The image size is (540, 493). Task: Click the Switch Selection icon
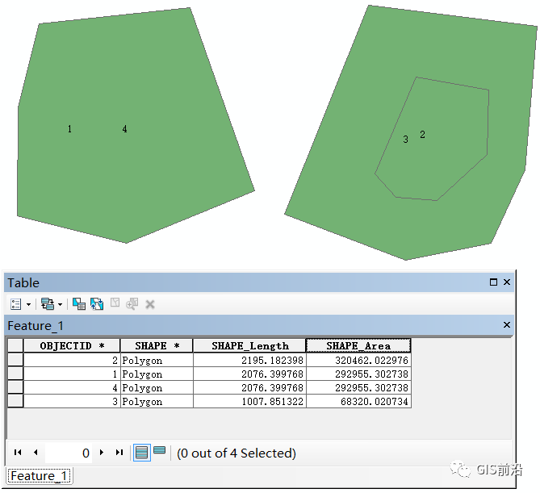pos(97,304)
